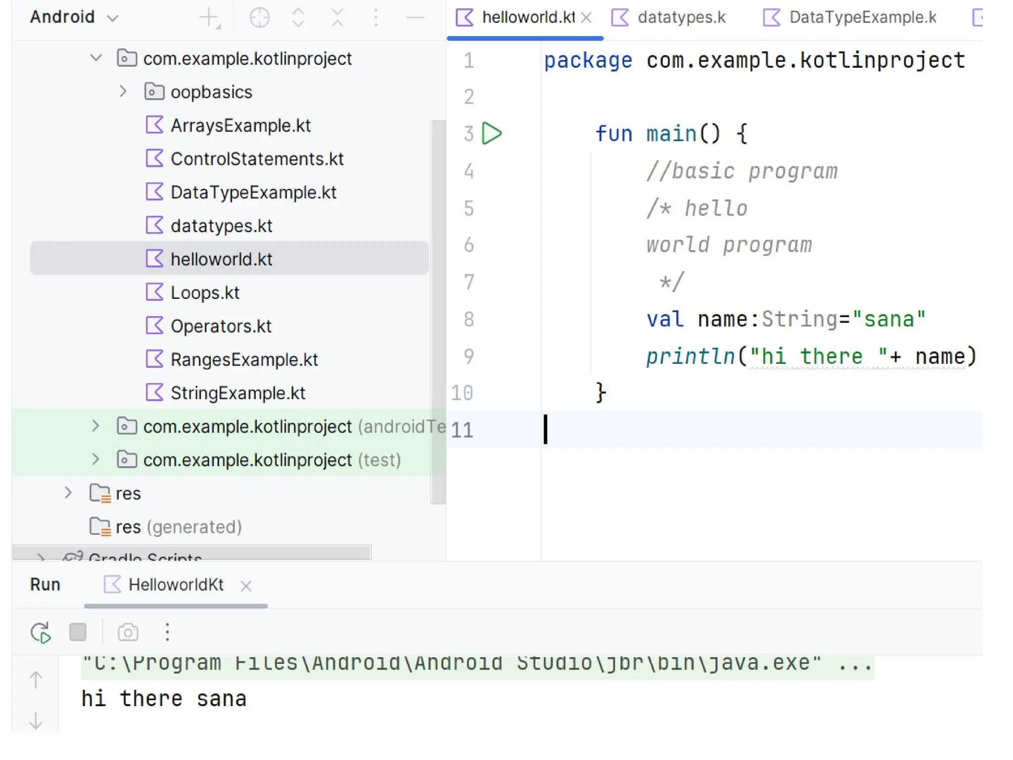Expand all project tree items icon
Image resolution: width=1013 pixels, height=760 pixels.
point(298,18)
